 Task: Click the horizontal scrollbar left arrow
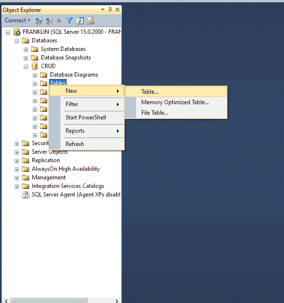click(x=6, y=301)
